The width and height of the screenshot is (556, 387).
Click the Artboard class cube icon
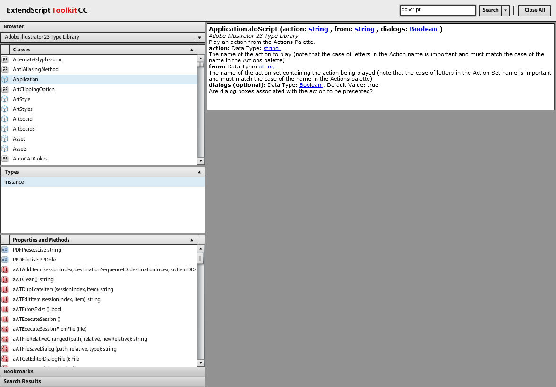[x=5, y=119]
